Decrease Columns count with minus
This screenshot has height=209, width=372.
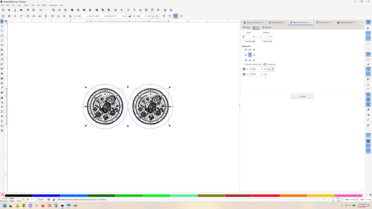267,37
